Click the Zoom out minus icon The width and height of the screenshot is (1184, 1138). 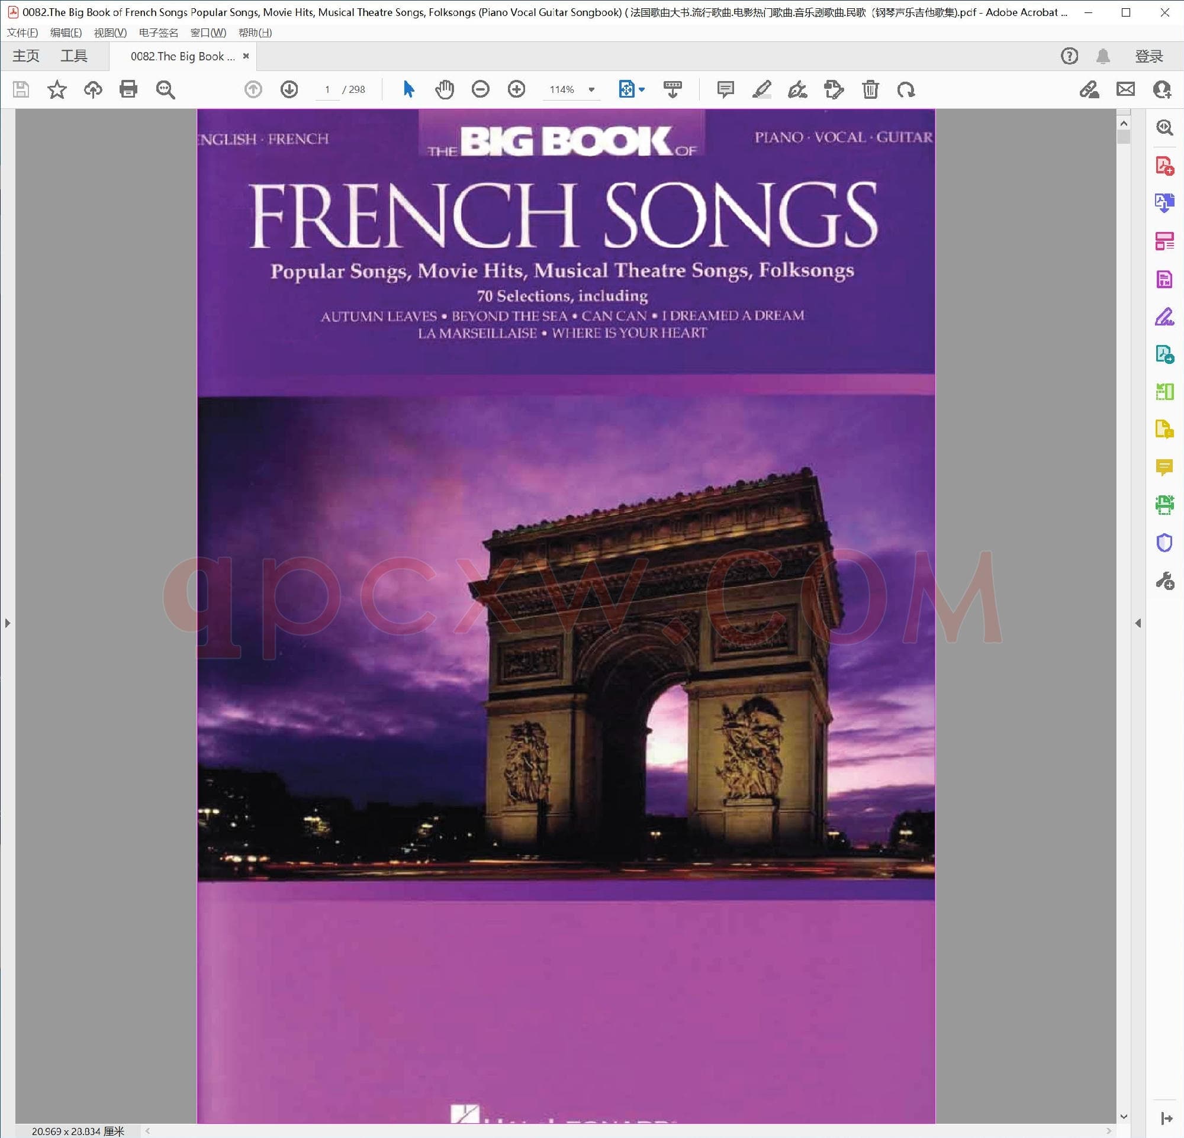pos(480,89)
